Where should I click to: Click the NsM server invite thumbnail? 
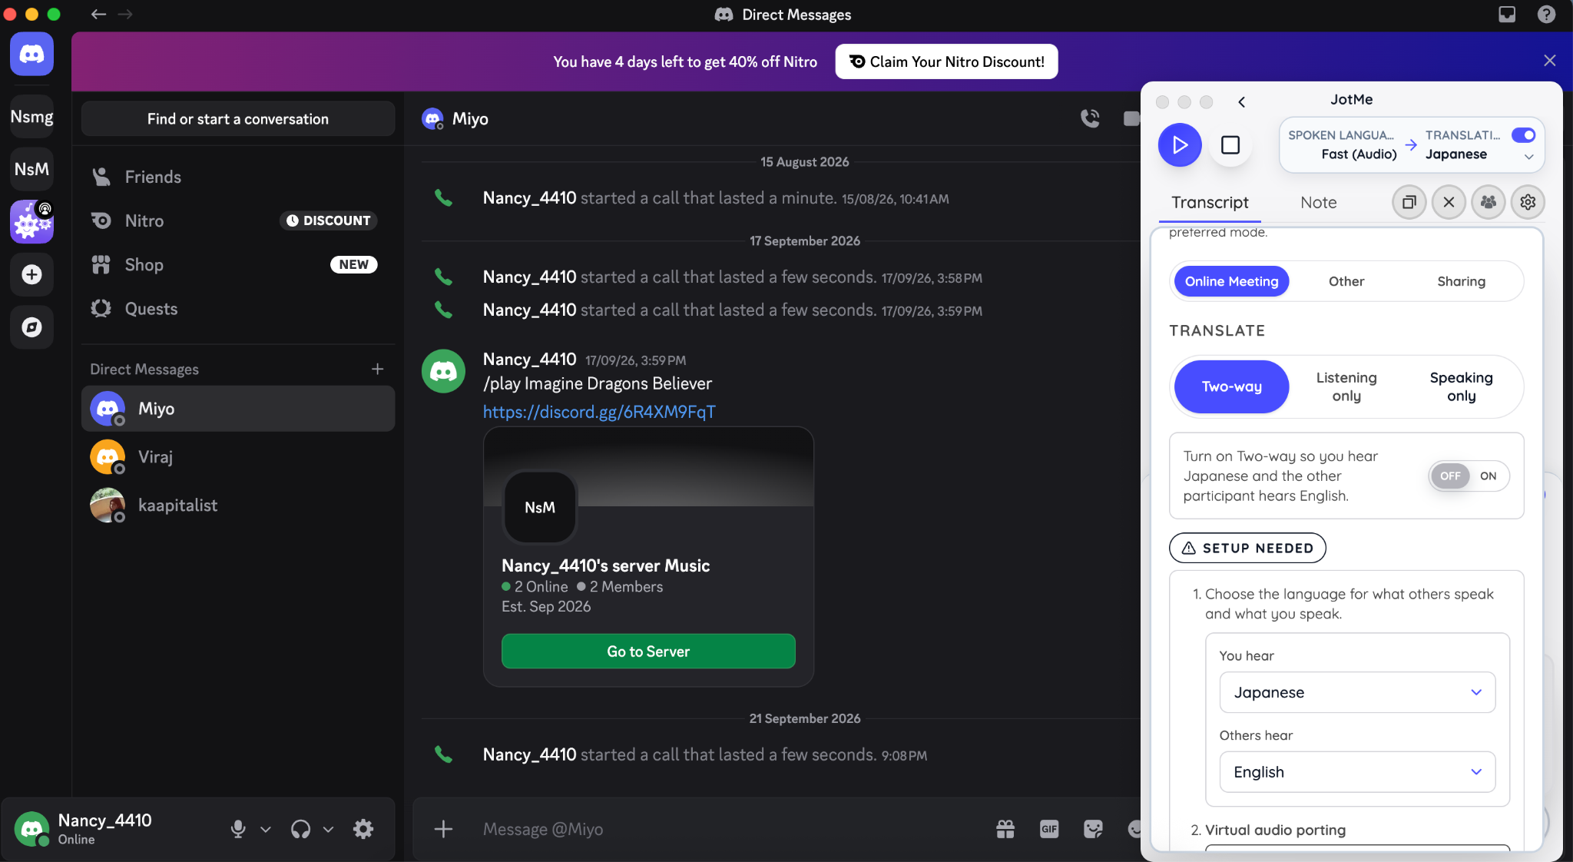pyautogui.click(x=539, y=508)
